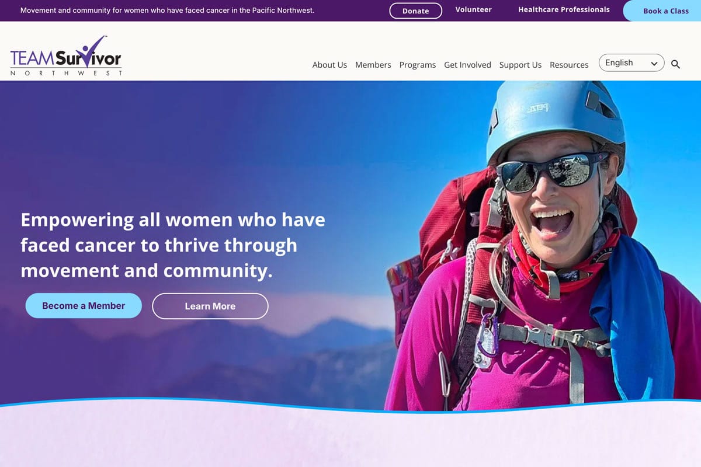Open the Members menu
Image resolution: width=701 pixels, height=467 pixels.
[373, 65]
